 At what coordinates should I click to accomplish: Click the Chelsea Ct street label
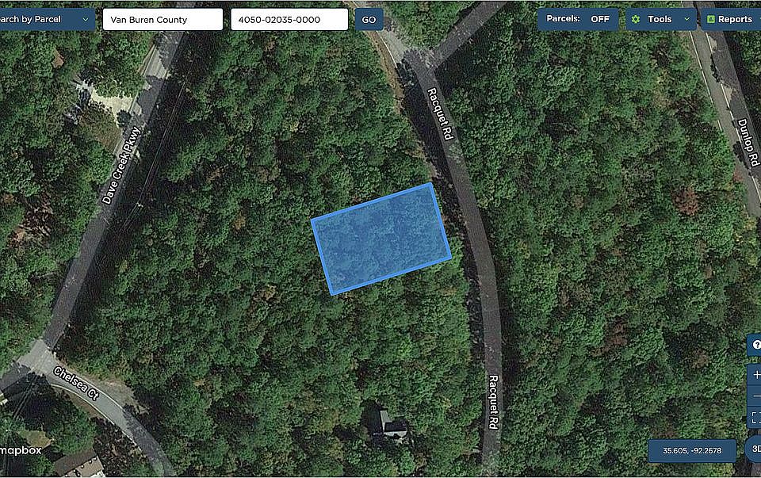click(x=76, y=383)
